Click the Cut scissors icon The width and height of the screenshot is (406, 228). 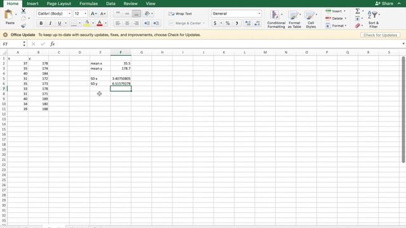click(x=23, y=11)
